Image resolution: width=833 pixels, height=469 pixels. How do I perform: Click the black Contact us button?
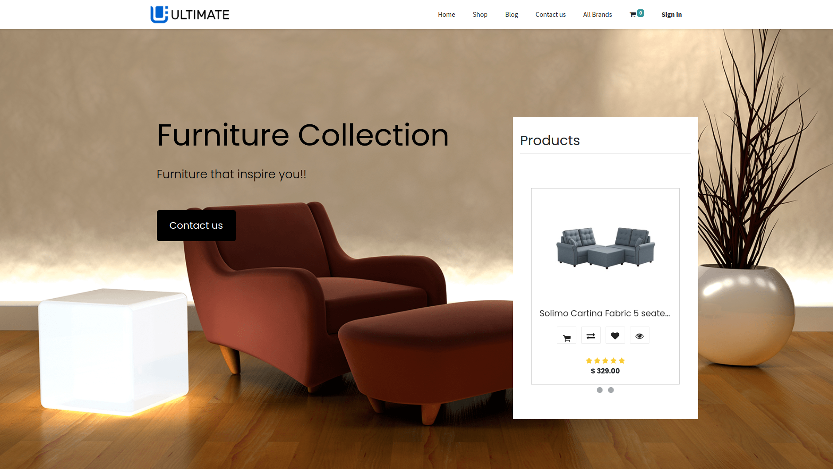[x=196, y=226]
